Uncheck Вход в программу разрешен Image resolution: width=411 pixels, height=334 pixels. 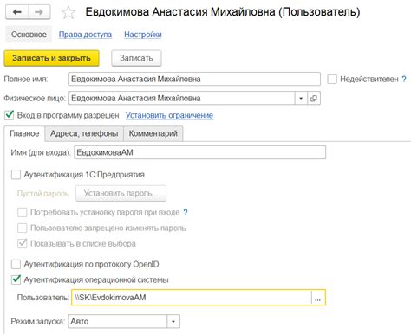pyautogui.click(x=10, y=115)
